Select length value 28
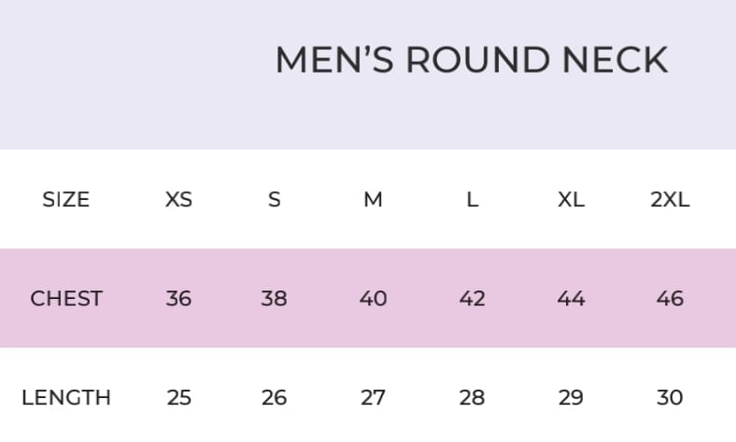The width and height of the screenshot is (736, 442). 473,397
